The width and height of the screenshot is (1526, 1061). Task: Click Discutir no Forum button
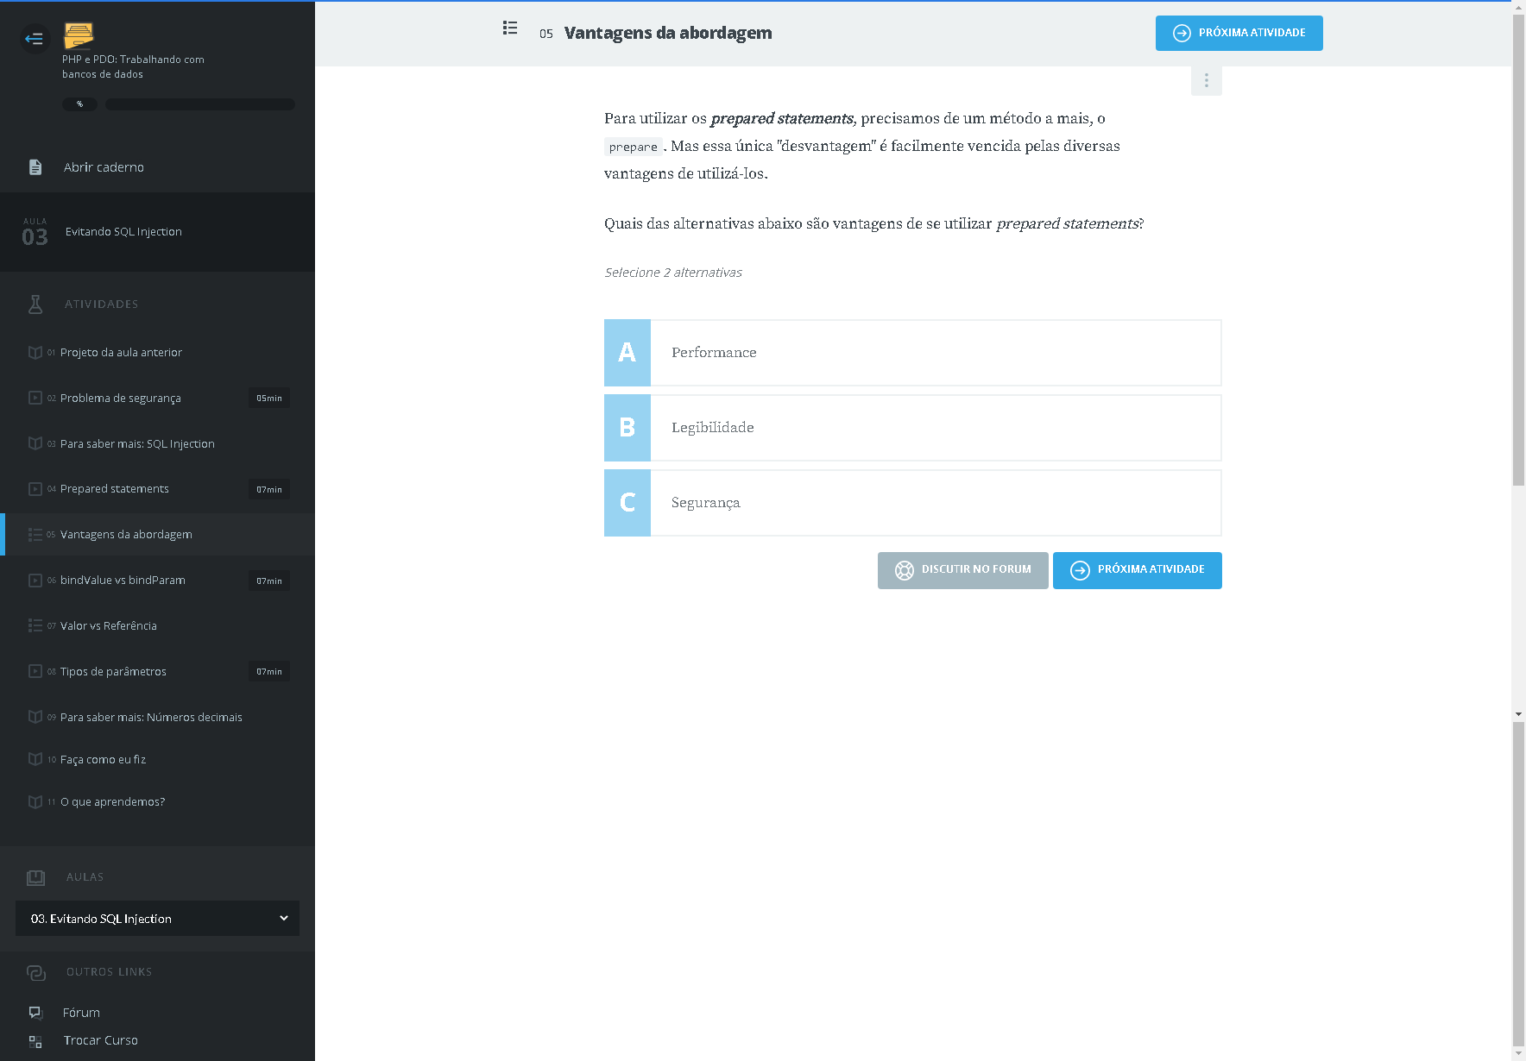(962, 570)
